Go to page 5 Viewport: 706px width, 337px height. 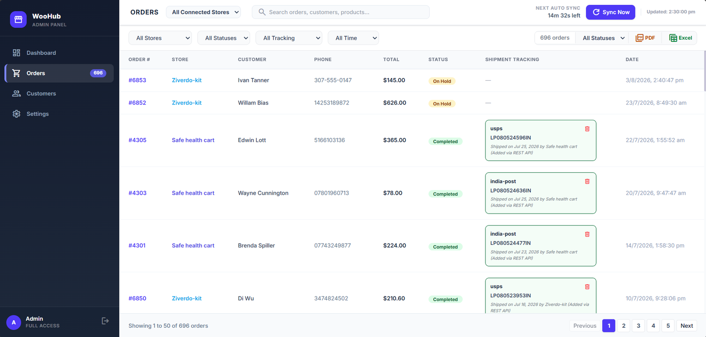(668, 326)
